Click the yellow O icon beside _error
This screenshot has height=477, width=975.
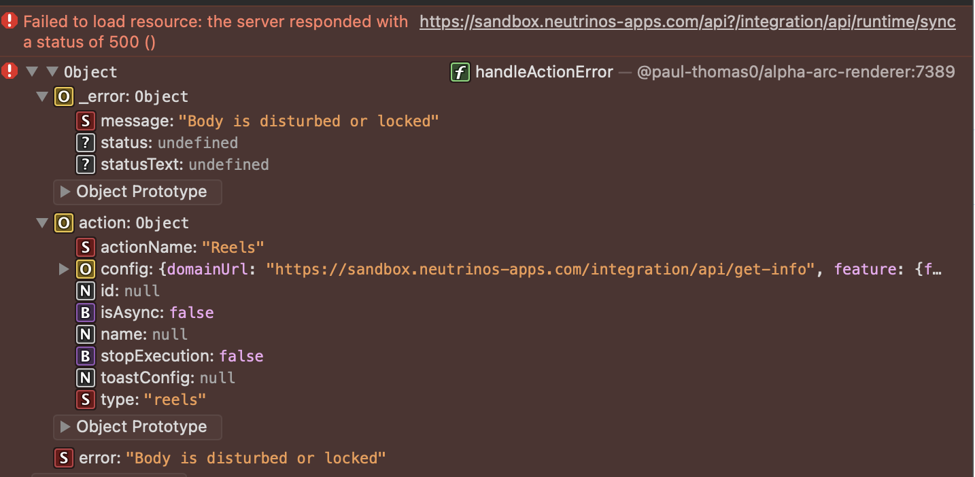[64, 96]
